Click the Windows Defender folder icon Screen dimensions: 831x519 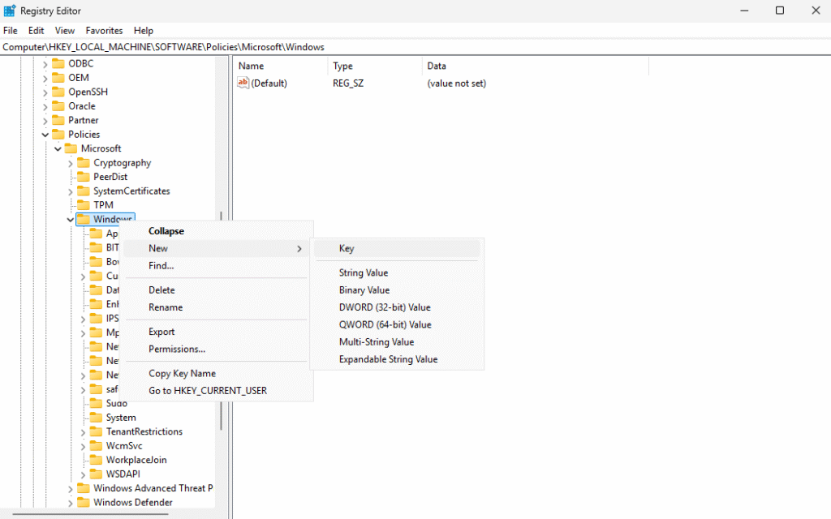83,502
